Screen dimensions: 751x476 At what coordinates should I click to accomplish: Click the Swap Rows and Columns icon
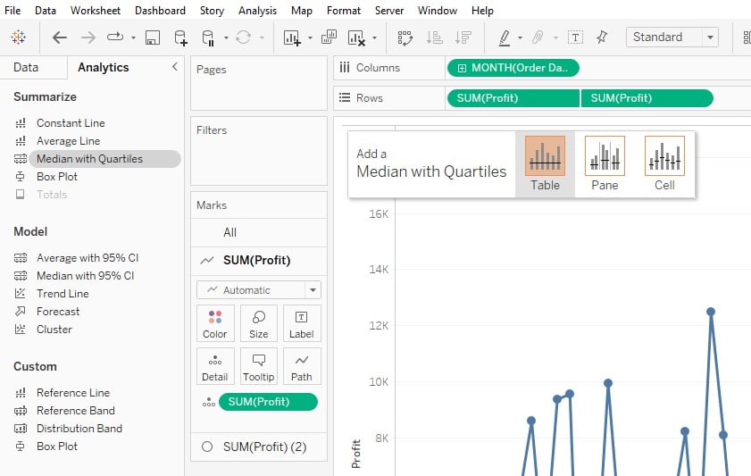point(405,38)
